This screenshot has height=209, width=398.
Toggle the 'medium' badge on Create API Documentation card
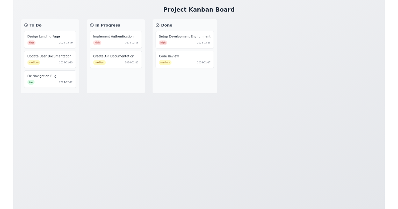tap(99, 62)
